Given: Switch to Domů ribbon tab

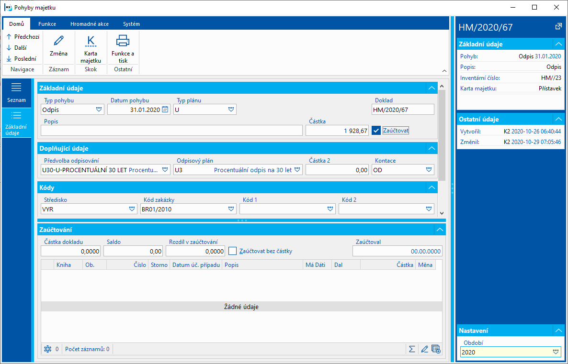Looking at the screenshot, I should tap(17, 24).
